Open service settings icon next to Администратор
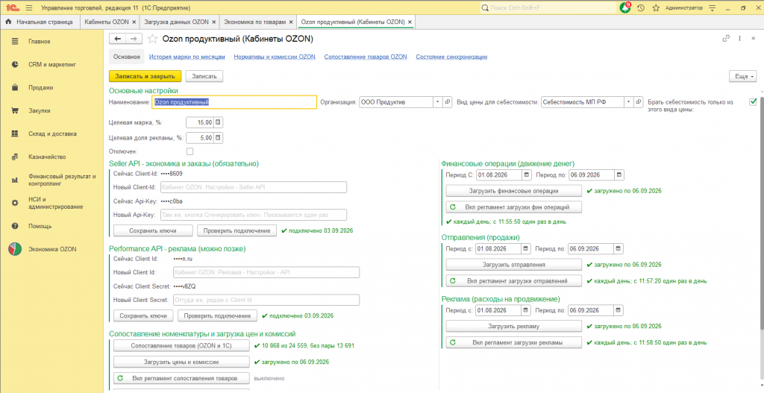The image size is (764, 393). (711, 8)
